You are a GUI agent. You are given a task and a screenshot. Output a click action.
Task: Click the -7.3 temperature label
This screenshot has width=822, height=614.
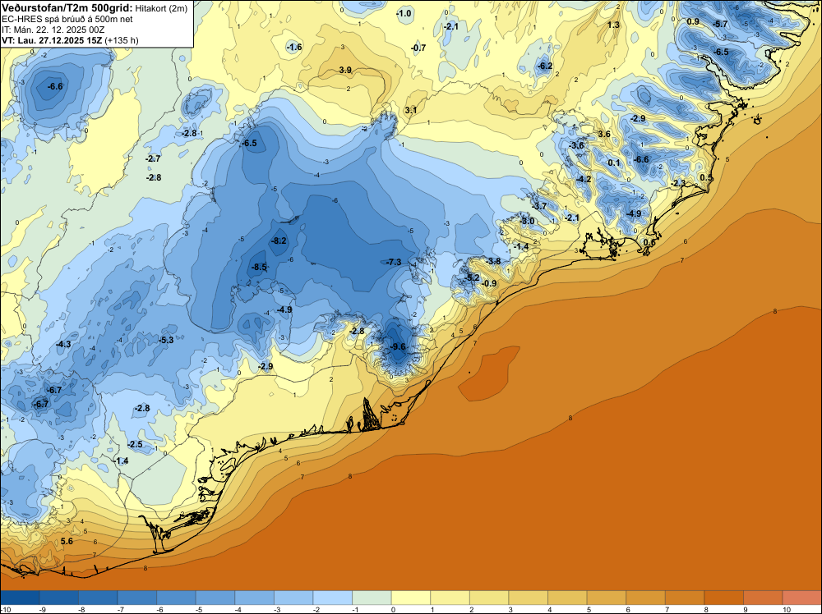click(393, 262)
